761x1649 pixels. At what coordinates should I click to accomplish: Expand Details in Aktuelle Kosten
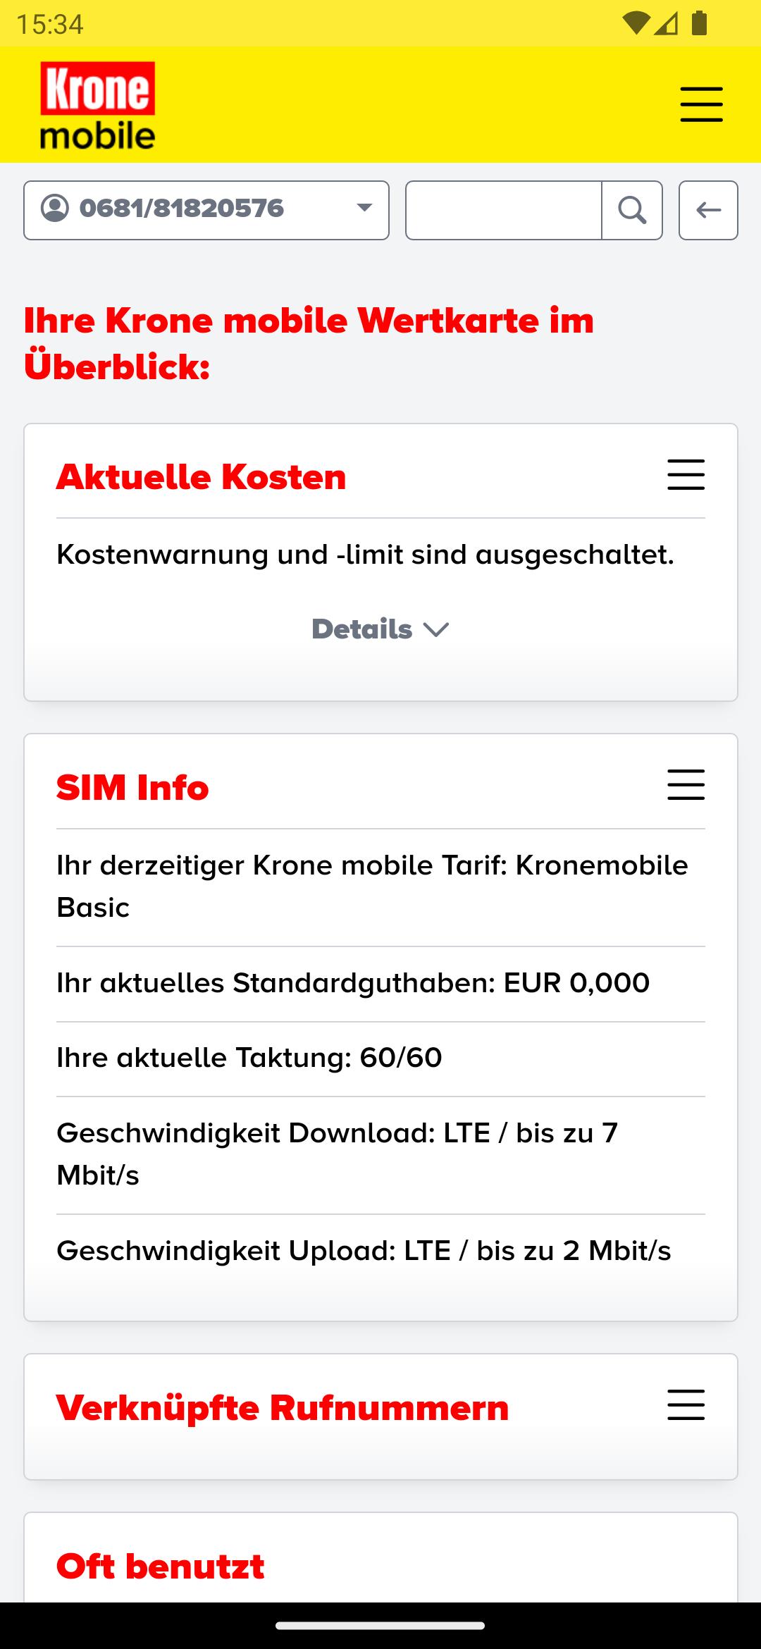pos(380,629)
